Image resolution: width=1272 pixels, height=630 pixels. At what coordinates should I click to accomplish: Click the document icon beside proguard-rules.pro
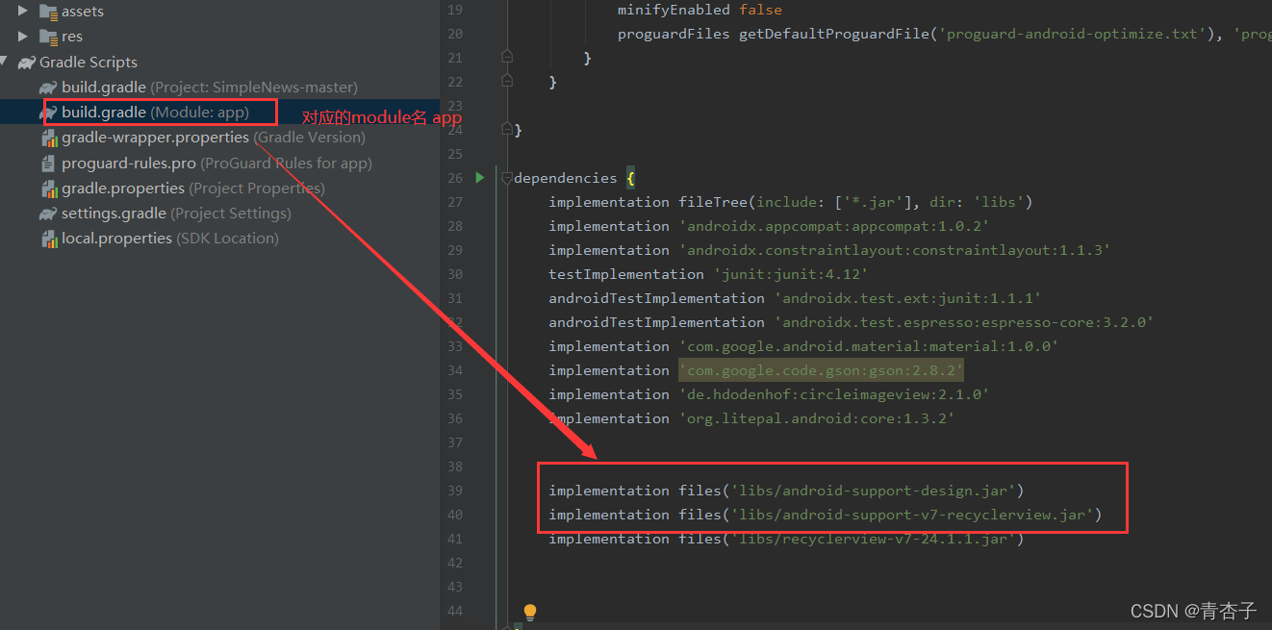47,163
